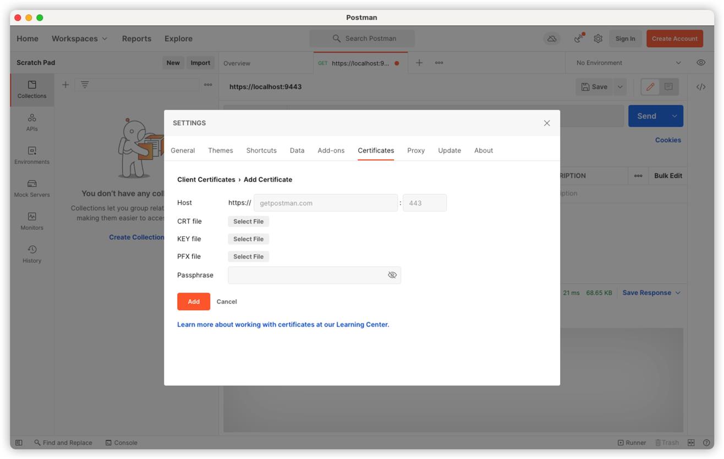This screenshot has width=724, height=459.
Task: Open the No Environment dropdown
Action: [x=628, y=63]
